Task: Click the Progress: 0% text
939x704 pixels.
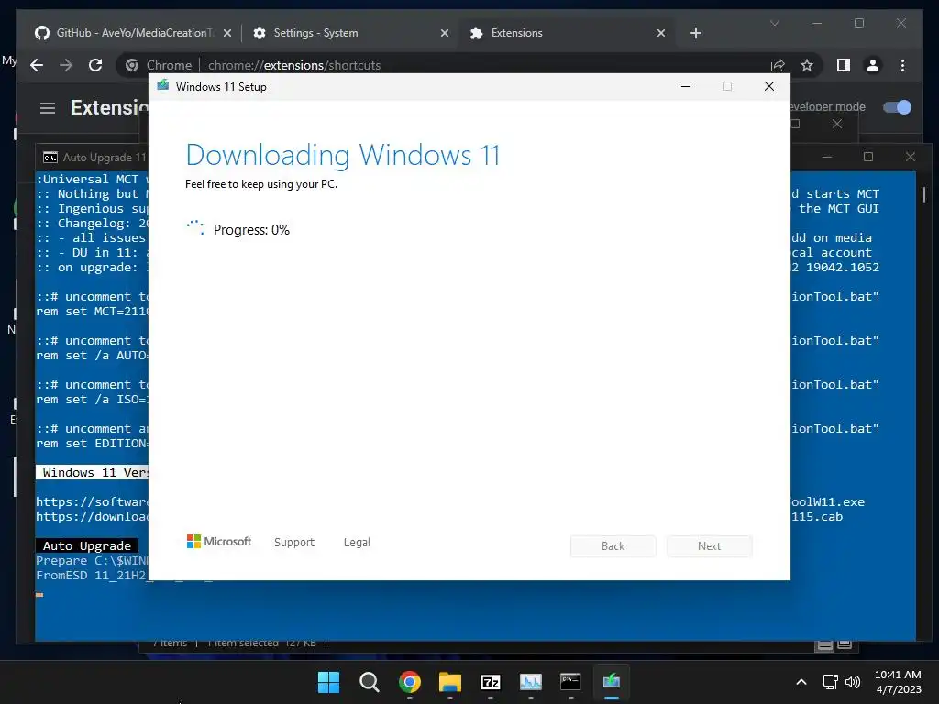Action: tap(251, 230)
